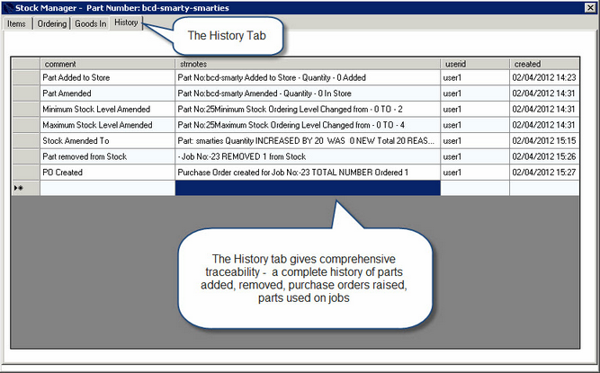Switch to the Items tab
This screenshot has width=600, height=373.
click(17, 23)
